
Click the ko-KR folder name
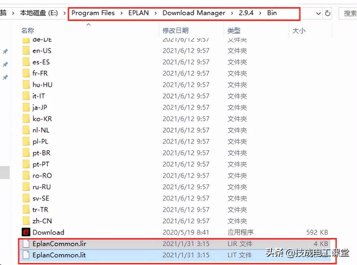[x=42, y=119]
